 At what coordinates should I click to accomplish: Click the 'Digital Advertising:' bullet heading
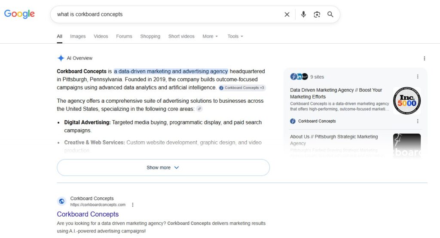(x=87, y=122)
